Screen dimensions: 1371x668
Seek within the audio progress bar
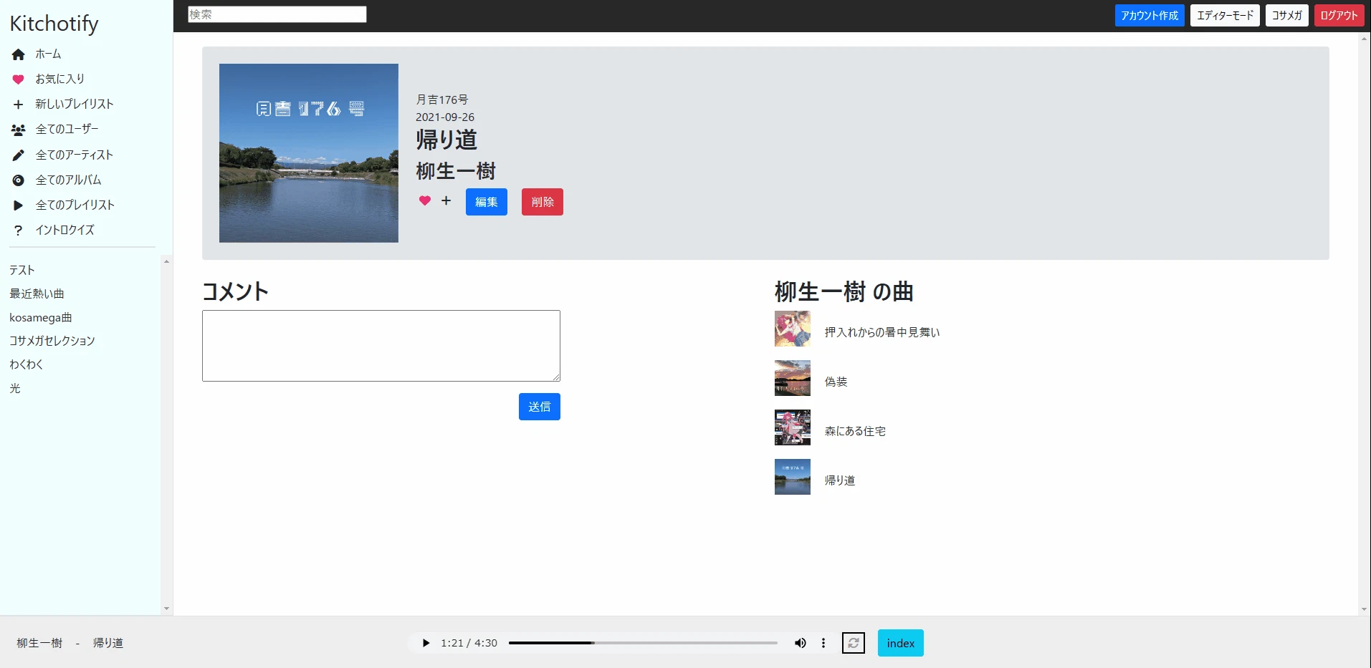[x=643, y=643]
